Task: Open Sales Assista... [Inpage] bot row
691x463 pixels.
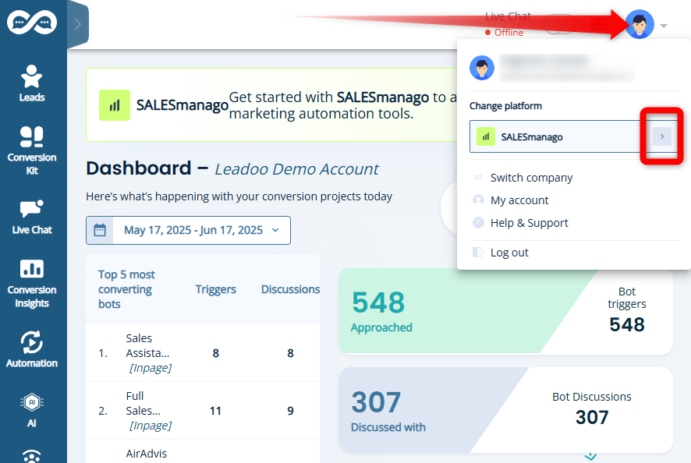Action: point(203,353)
